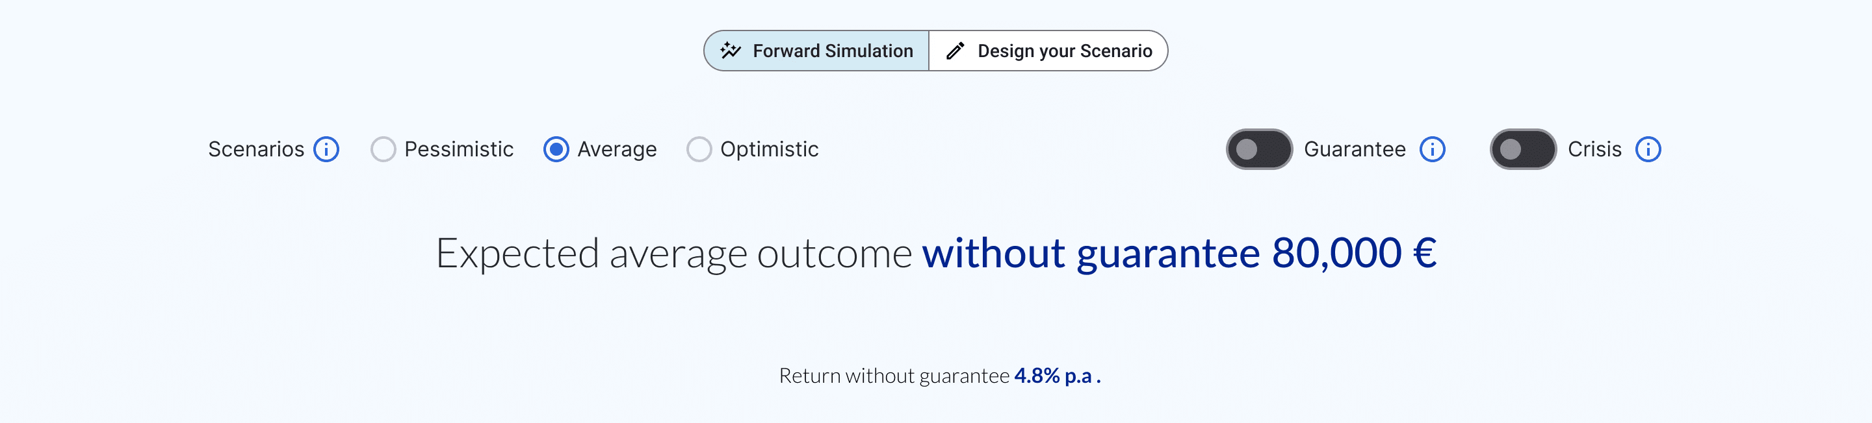Enable the Crisis toggle switch
Viewport: 1872px width, 423px height.
click(1523, 149)
